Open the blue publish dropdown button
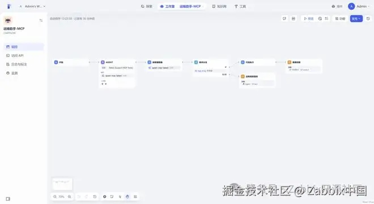374x204 pixels. 356,19
